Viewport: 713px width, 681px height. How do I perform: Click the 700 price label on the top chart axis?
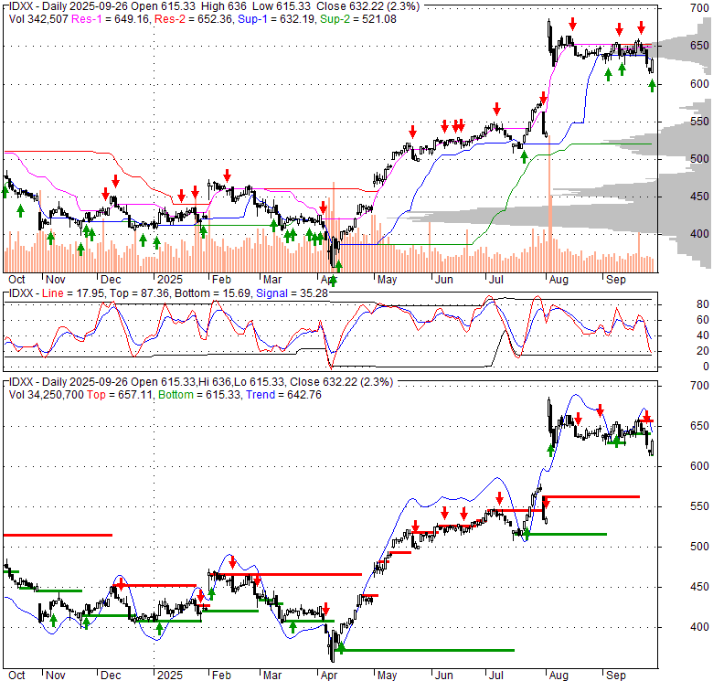click(x=699, y=7)
